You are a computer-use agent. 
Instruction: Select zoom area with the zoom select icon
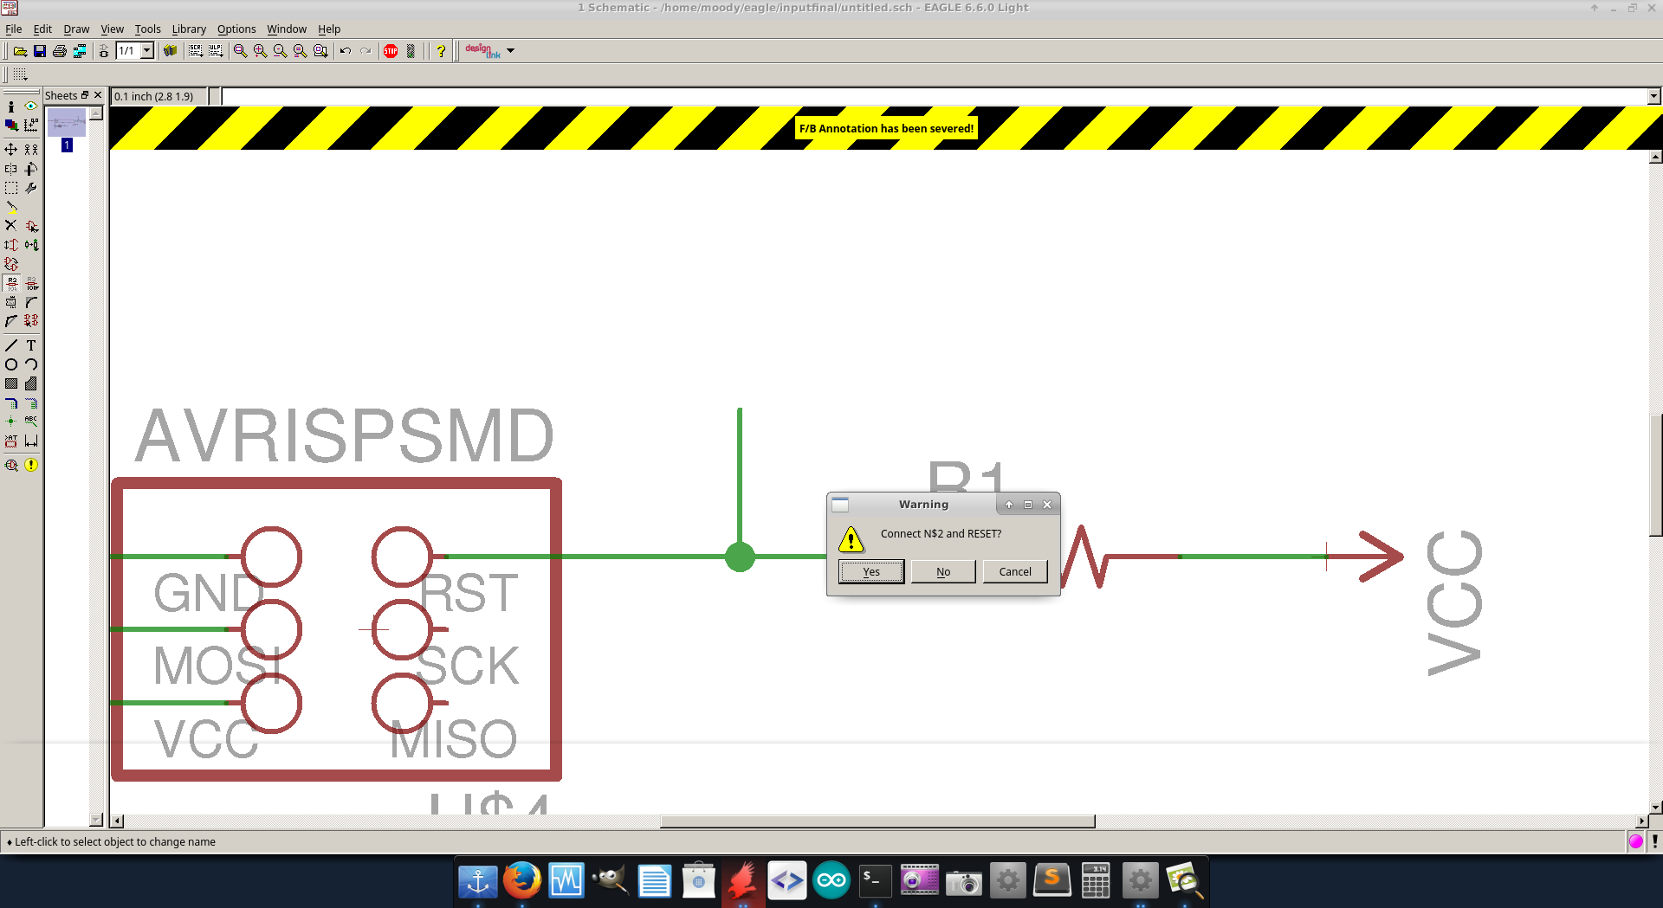(x=320, y=51)
